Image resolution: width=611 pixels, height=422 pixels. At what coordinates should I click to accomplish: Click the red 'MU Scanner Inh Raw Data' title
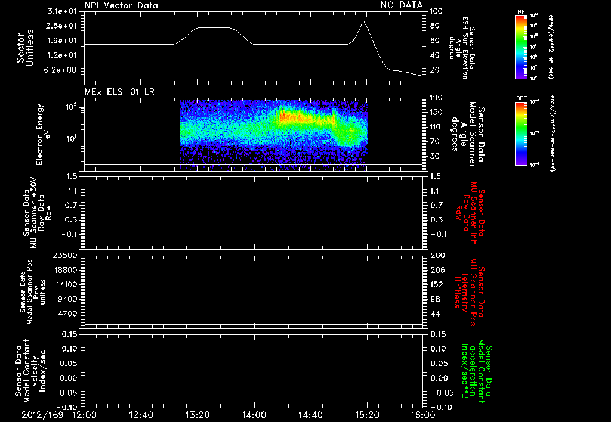[x=470, y=213]
